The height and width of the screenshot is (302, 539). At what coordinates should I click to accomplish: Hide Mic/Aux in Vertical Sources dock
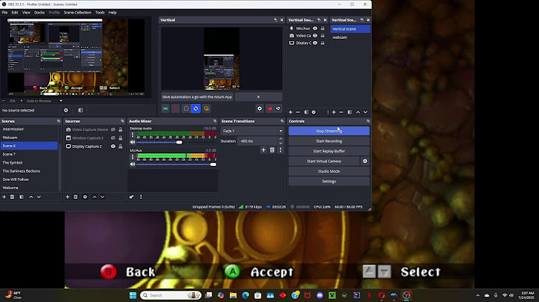315,28
